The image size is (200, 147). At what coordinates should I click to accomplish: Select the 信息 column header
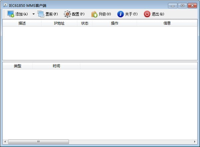(x=167, y=23)
